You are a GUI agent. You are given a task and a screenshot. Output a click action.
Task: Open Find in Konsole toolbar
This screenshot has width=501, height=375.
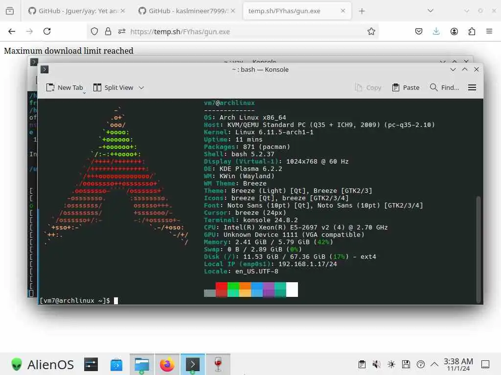coord(444,87)
